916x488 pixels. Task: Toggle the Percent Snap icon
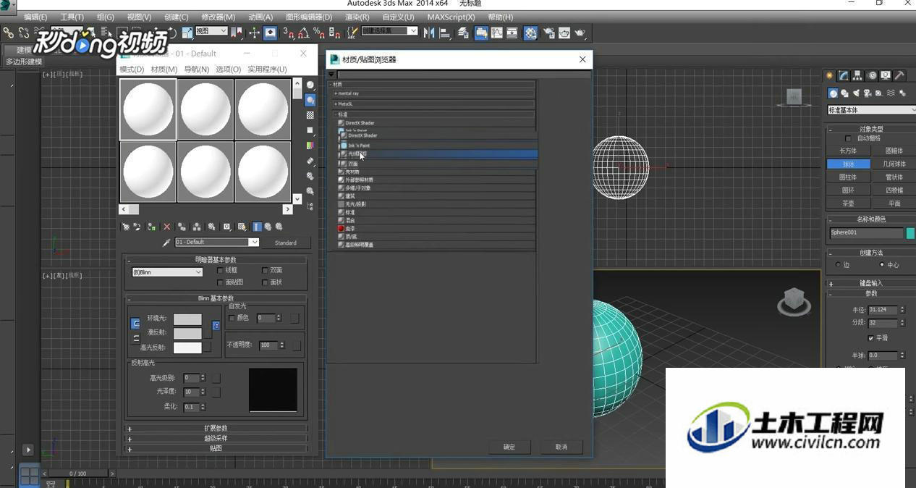pos(318,33)
